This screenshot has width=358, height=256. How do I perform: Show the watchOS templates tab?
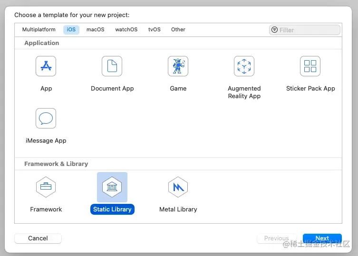coord(126,29)
